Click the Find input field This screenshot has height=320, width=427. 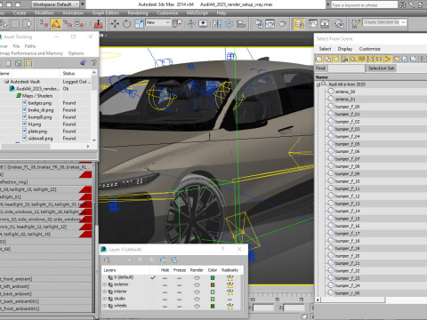pos(346,68)
